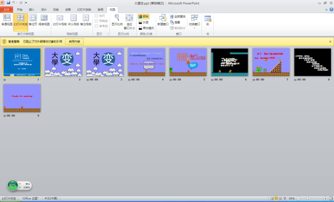Click the transition star icon under slide 3
The image size is (334, 202).
pos(87,79)
